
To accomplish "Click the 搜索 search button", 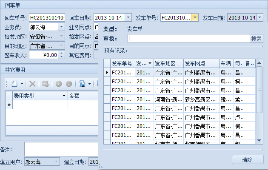I will click(x=256, y=39).
